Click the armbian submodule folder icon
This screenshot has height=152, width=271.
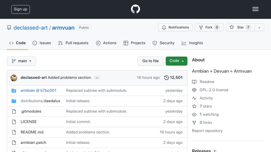(14, 90)
